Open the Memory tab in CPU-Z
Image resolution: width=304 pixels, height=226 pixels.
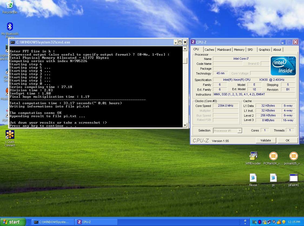point(239,50)
